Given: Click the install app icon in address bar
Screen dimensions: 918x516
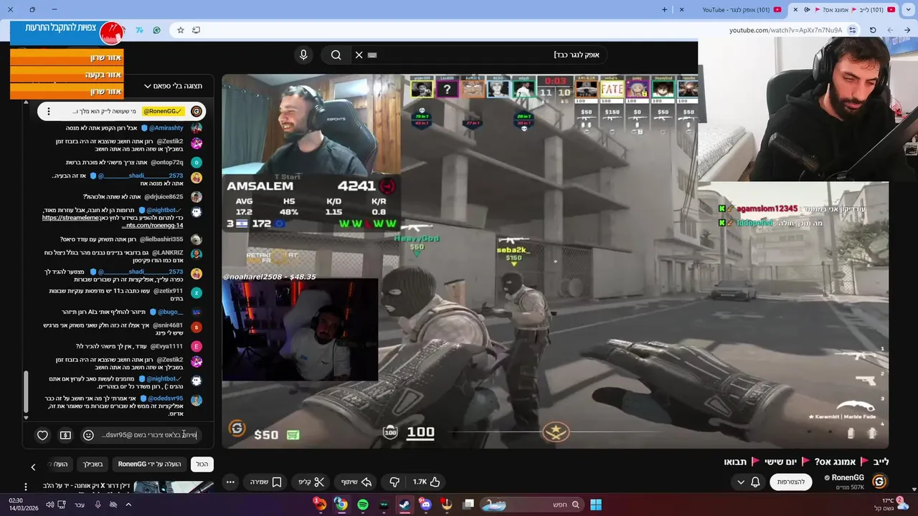Looking at the screenshot, I should [x=196, y=30].
